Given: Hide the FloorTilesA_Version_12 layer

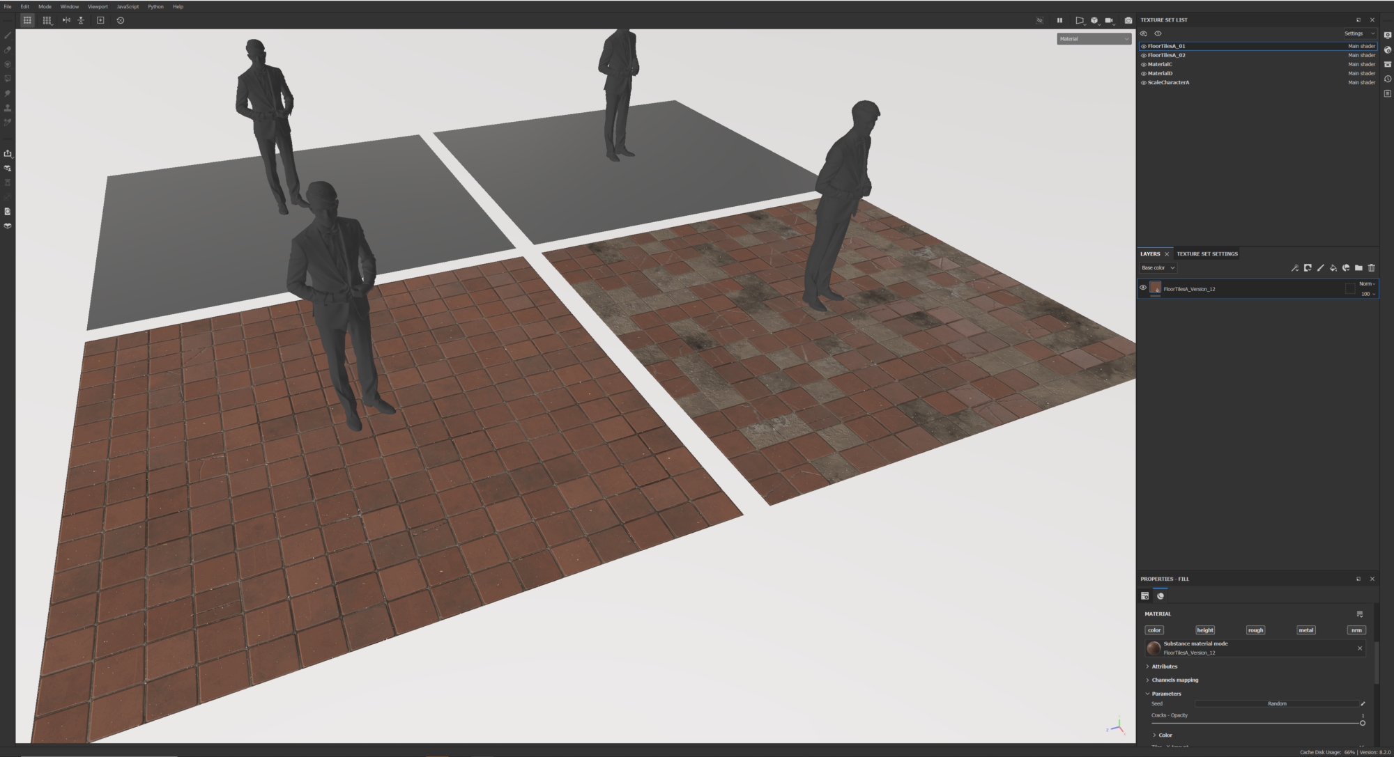Looking at the screenshot, I should coord(1143,288).
